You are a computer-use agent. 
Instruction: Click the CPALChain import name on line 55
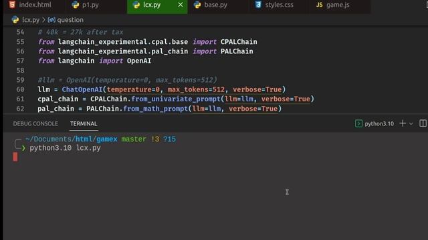pos(239,41)
